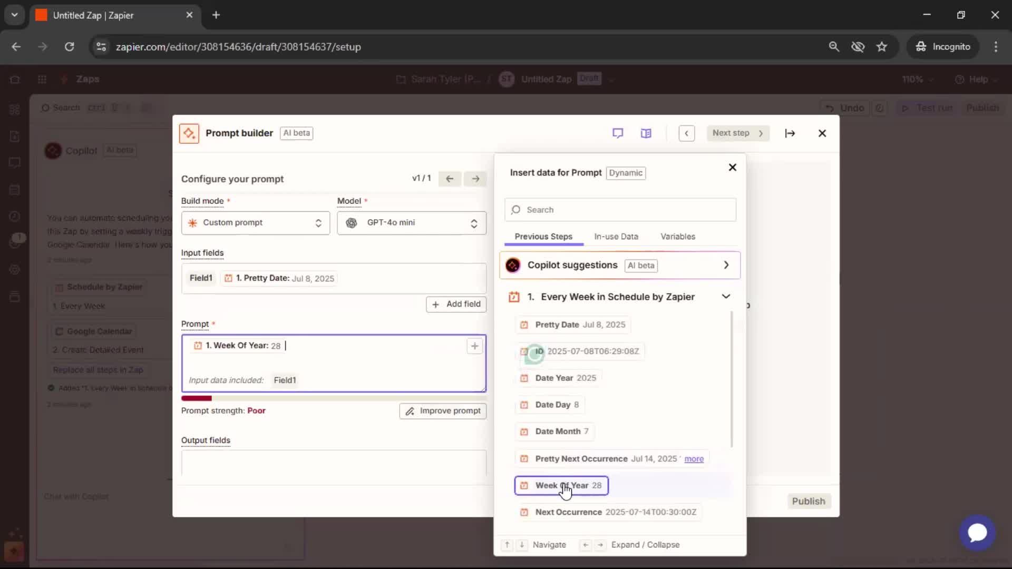Click the Navigate up arrow key icon
Viewport: 1012px width, 569px height.
click(507, 545)
